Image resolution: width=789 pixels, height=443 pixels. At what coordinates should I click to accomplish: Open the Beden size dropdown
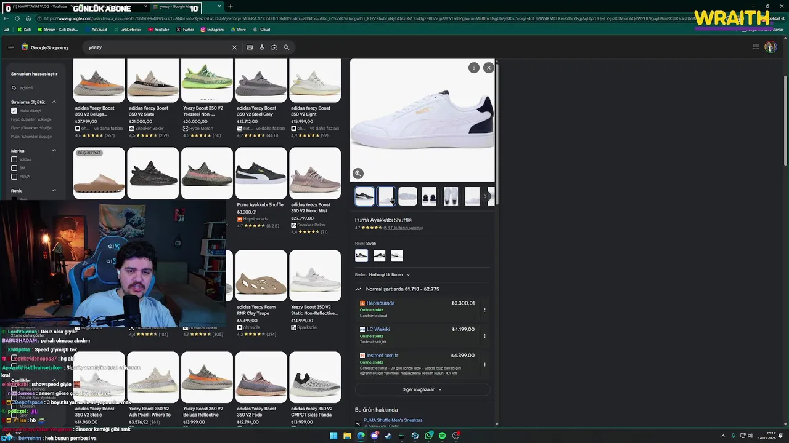point(390,275)
